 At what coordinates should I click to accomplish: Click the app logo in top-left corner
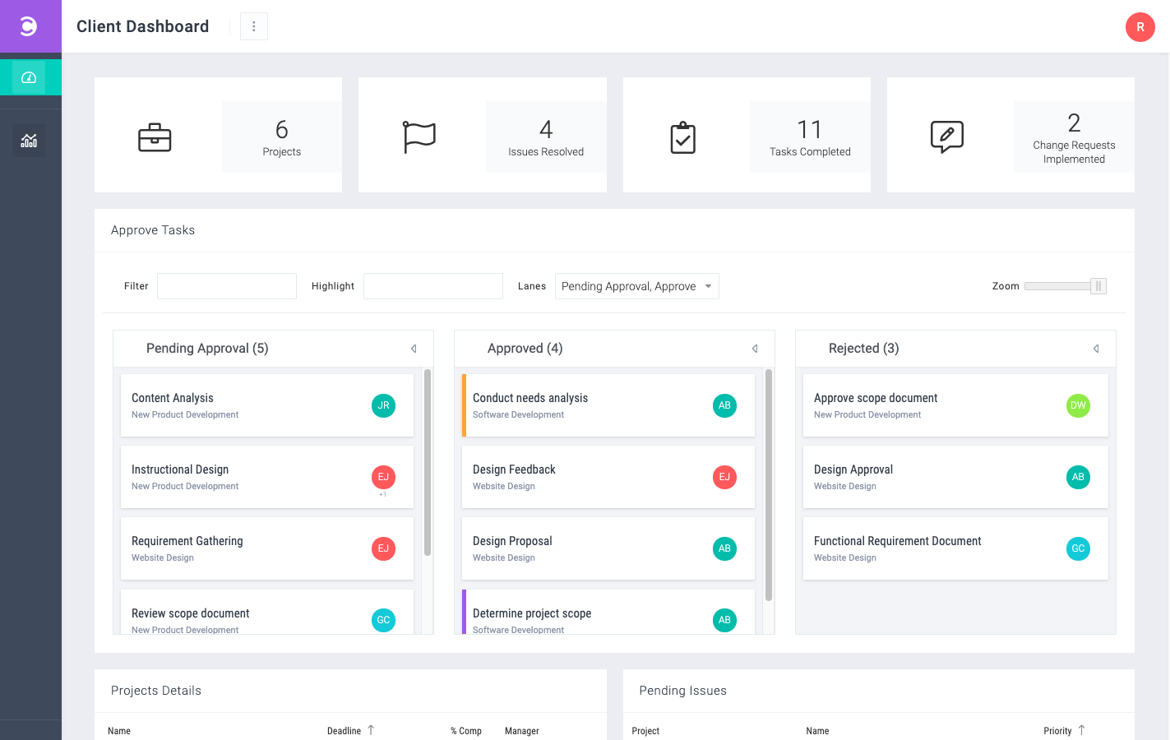(x=29, y=26)
